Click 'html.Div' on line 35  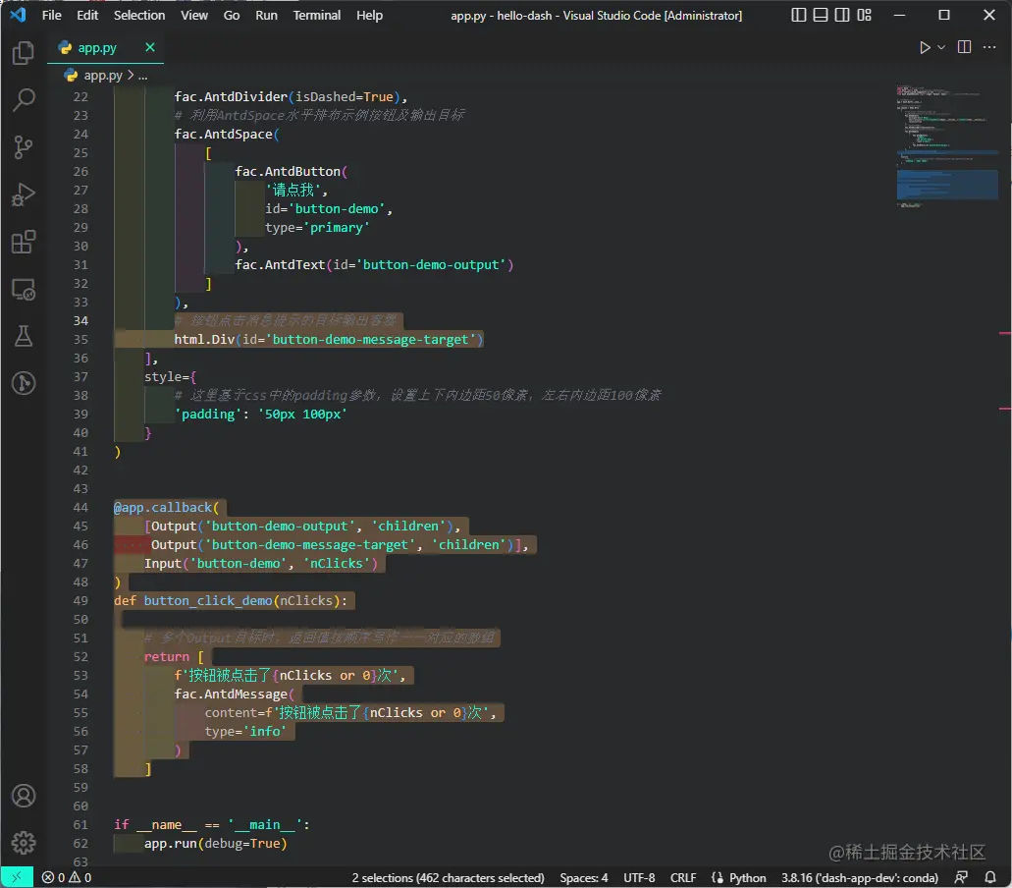click(x=204, y=340)
